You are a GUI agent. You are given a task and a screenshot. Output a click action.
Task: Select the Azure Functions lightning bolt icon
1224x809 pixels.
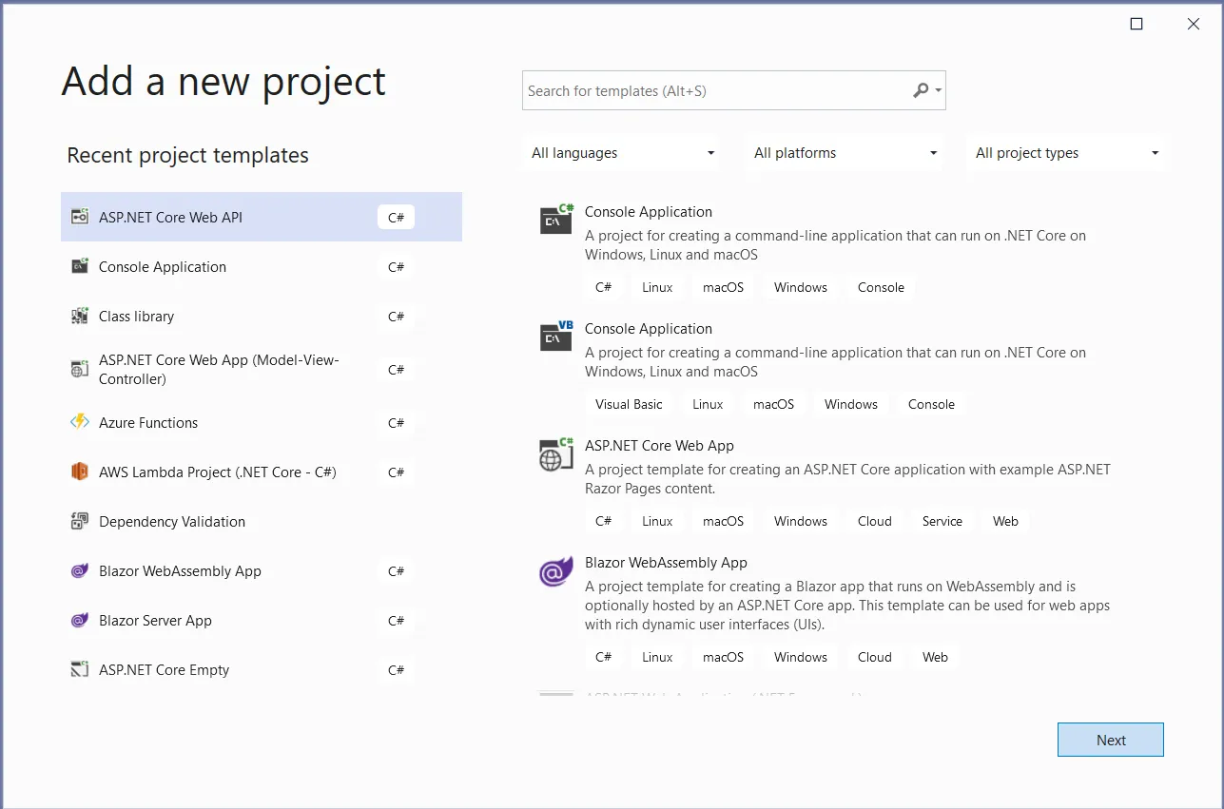point(79,423)
